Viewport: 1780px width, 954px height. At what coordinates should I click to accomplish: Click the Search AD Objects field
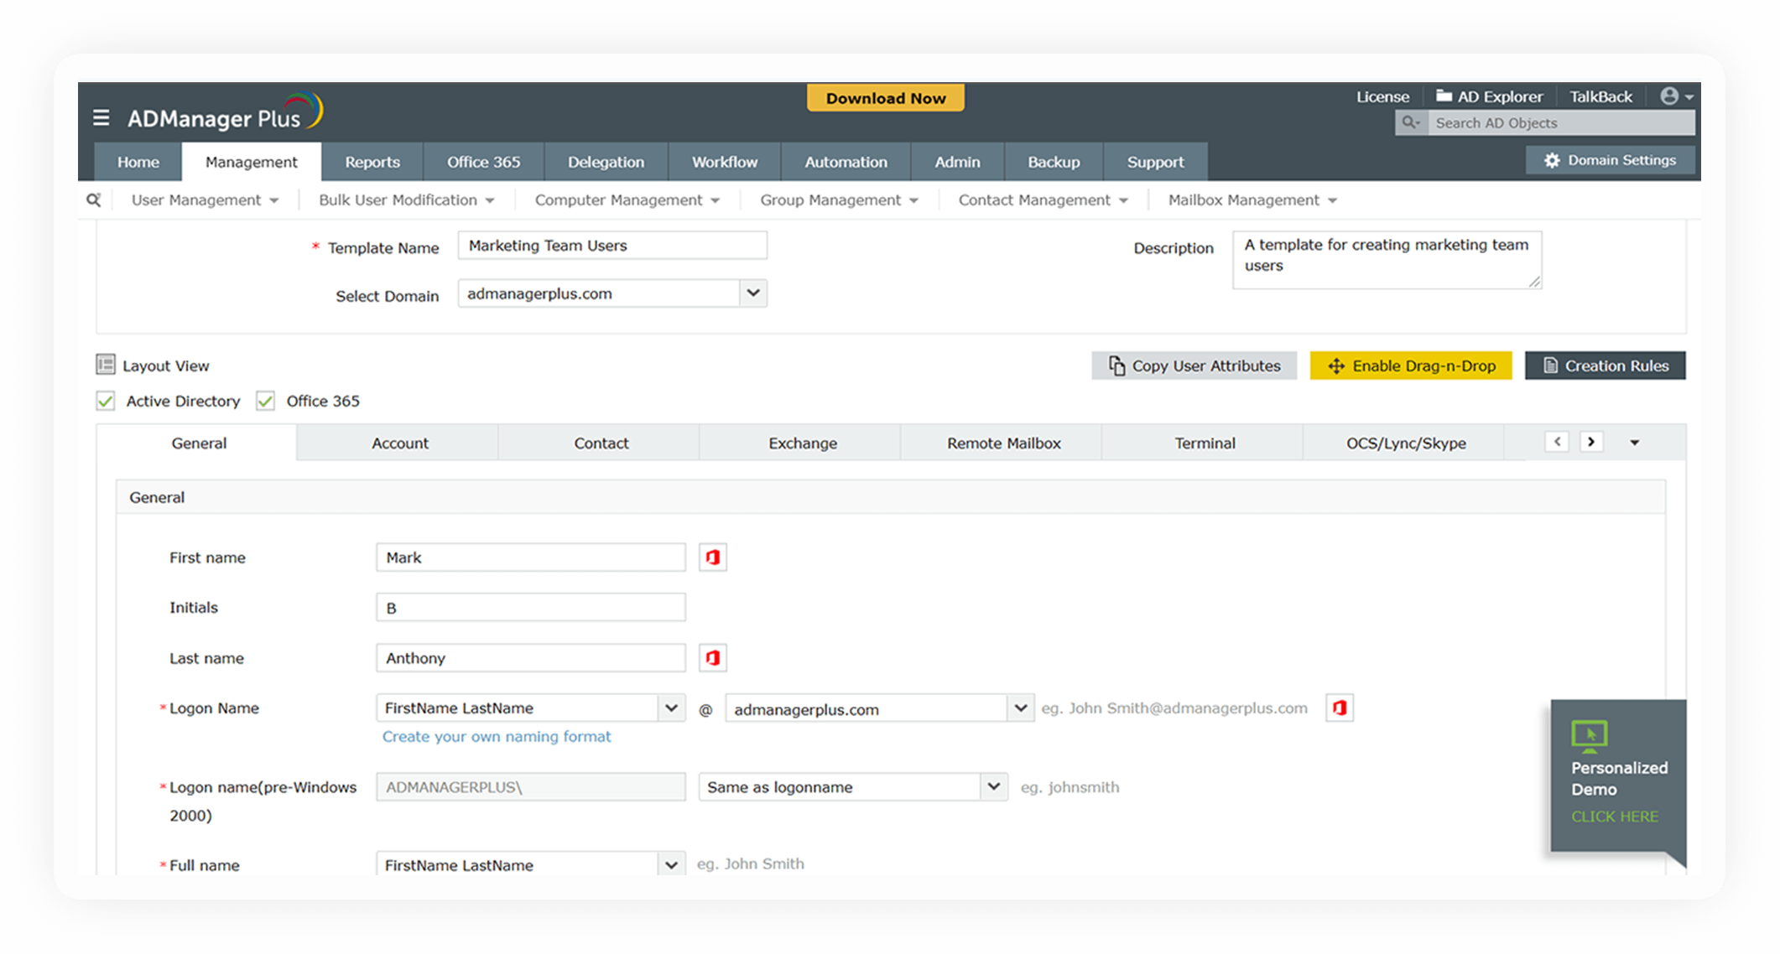(x=1560, y=123)
